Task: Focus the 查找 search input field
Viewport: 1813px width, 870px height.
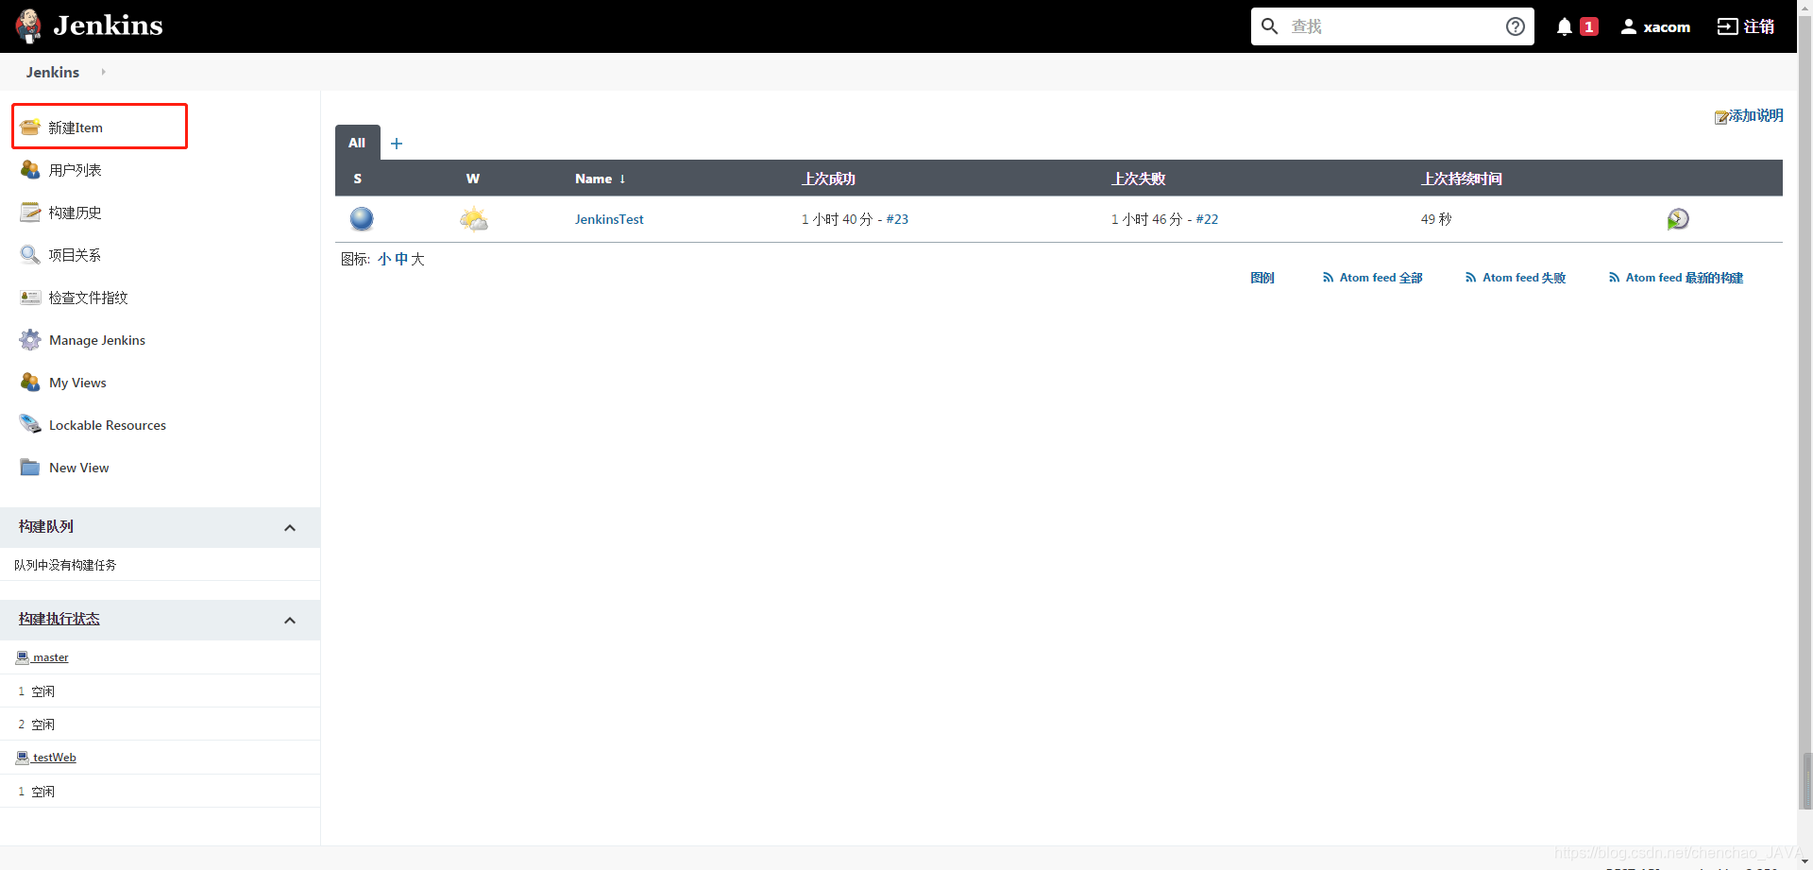Action: click(x=1394, y=26)
